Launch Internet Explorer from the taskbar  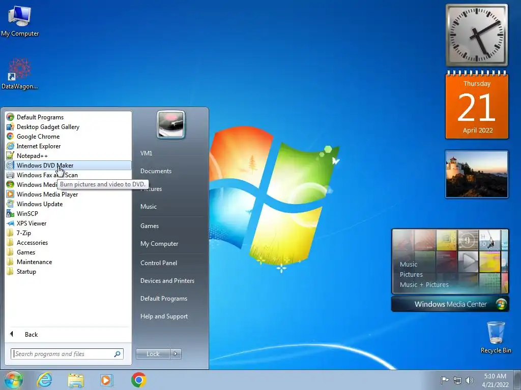tap(45, 380)
